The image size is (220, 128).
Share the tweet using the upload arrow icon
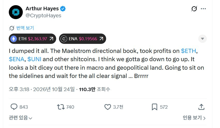click(x=201, y=107)
